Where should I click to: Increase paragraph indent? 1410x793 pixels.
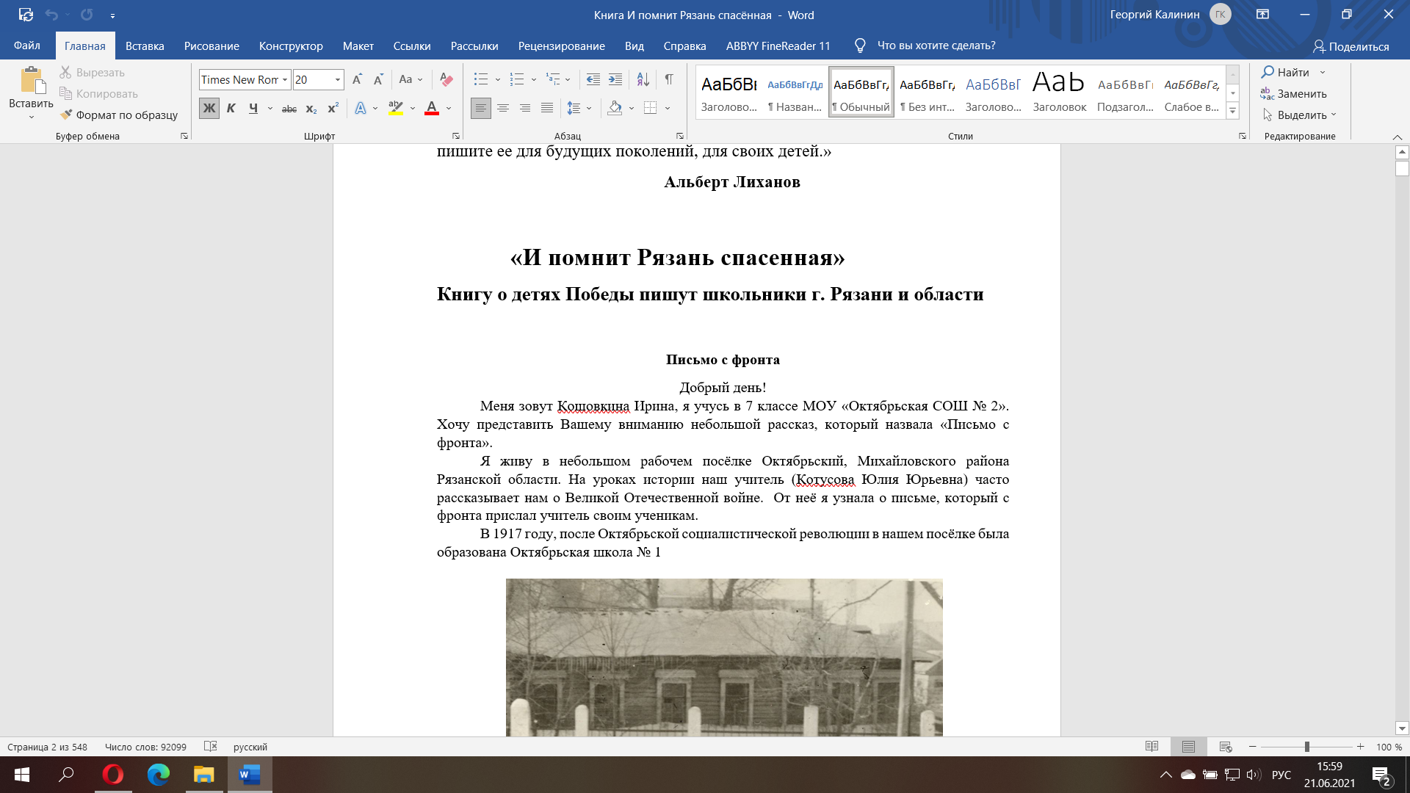[615, 79]
